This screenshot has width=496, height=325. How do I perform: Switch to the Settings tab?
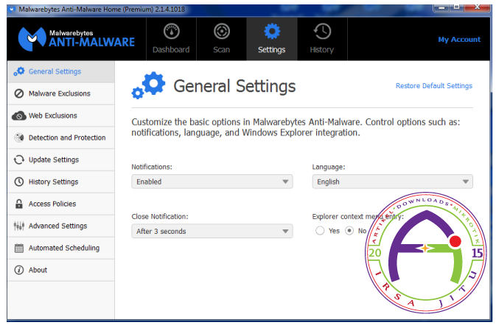click(272, 39)
